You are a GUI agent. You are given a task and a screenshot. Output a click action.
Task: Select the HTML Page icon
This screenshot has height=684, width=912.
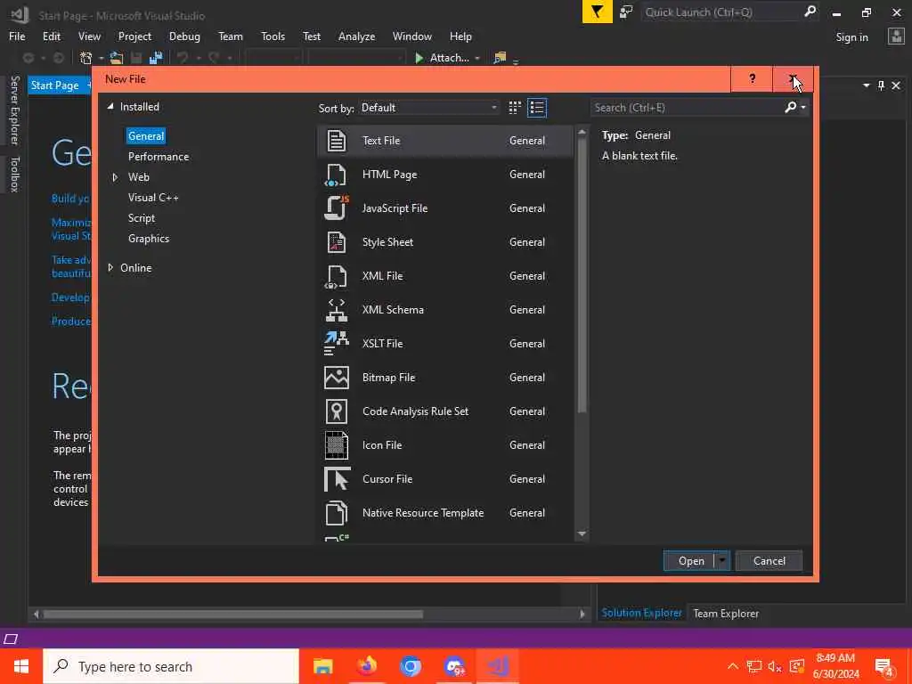click(336, 175)
